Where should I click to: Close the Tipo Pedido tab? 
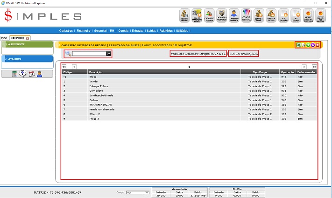(28, 38)
